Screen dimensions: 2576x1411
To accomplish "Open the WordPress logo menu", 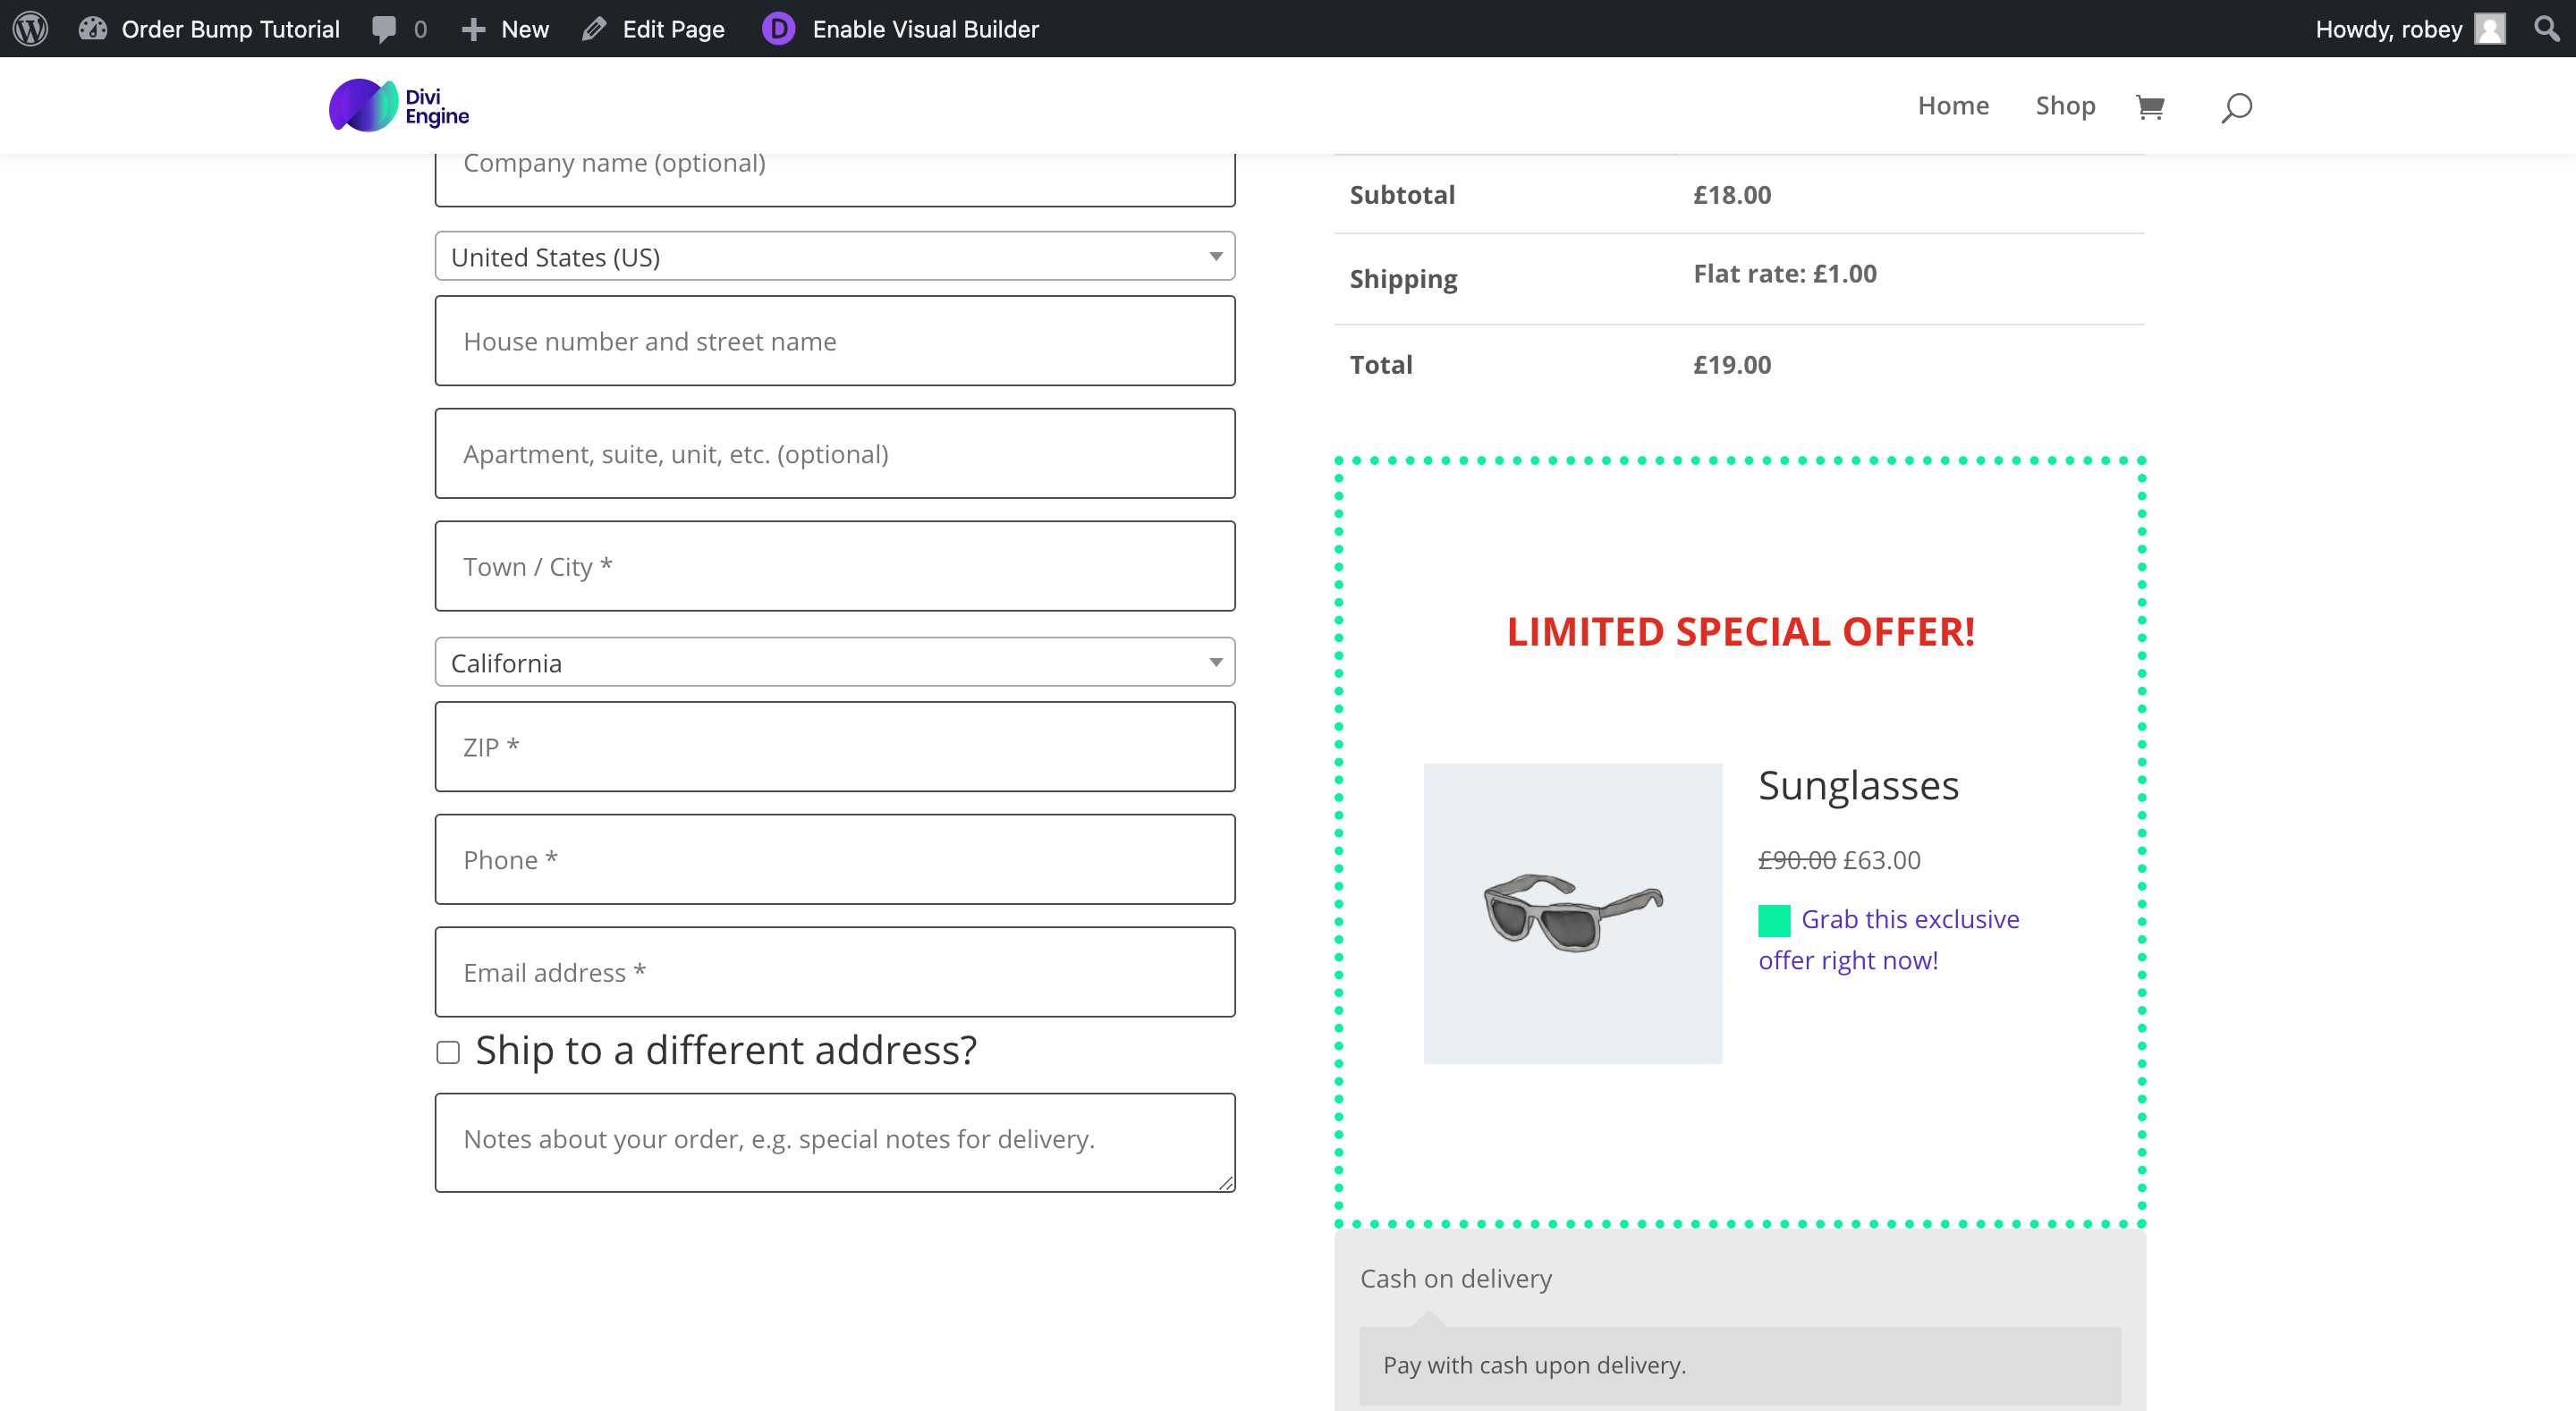I will click(31, 28).
